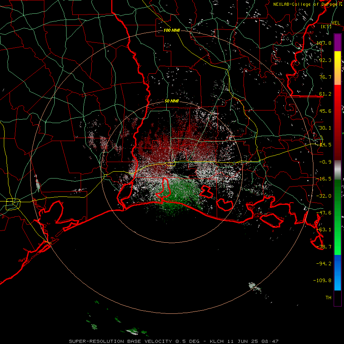This screenshot has height=344, width=344.
Task: Select the -63.1 legend value
Action: 324,229
